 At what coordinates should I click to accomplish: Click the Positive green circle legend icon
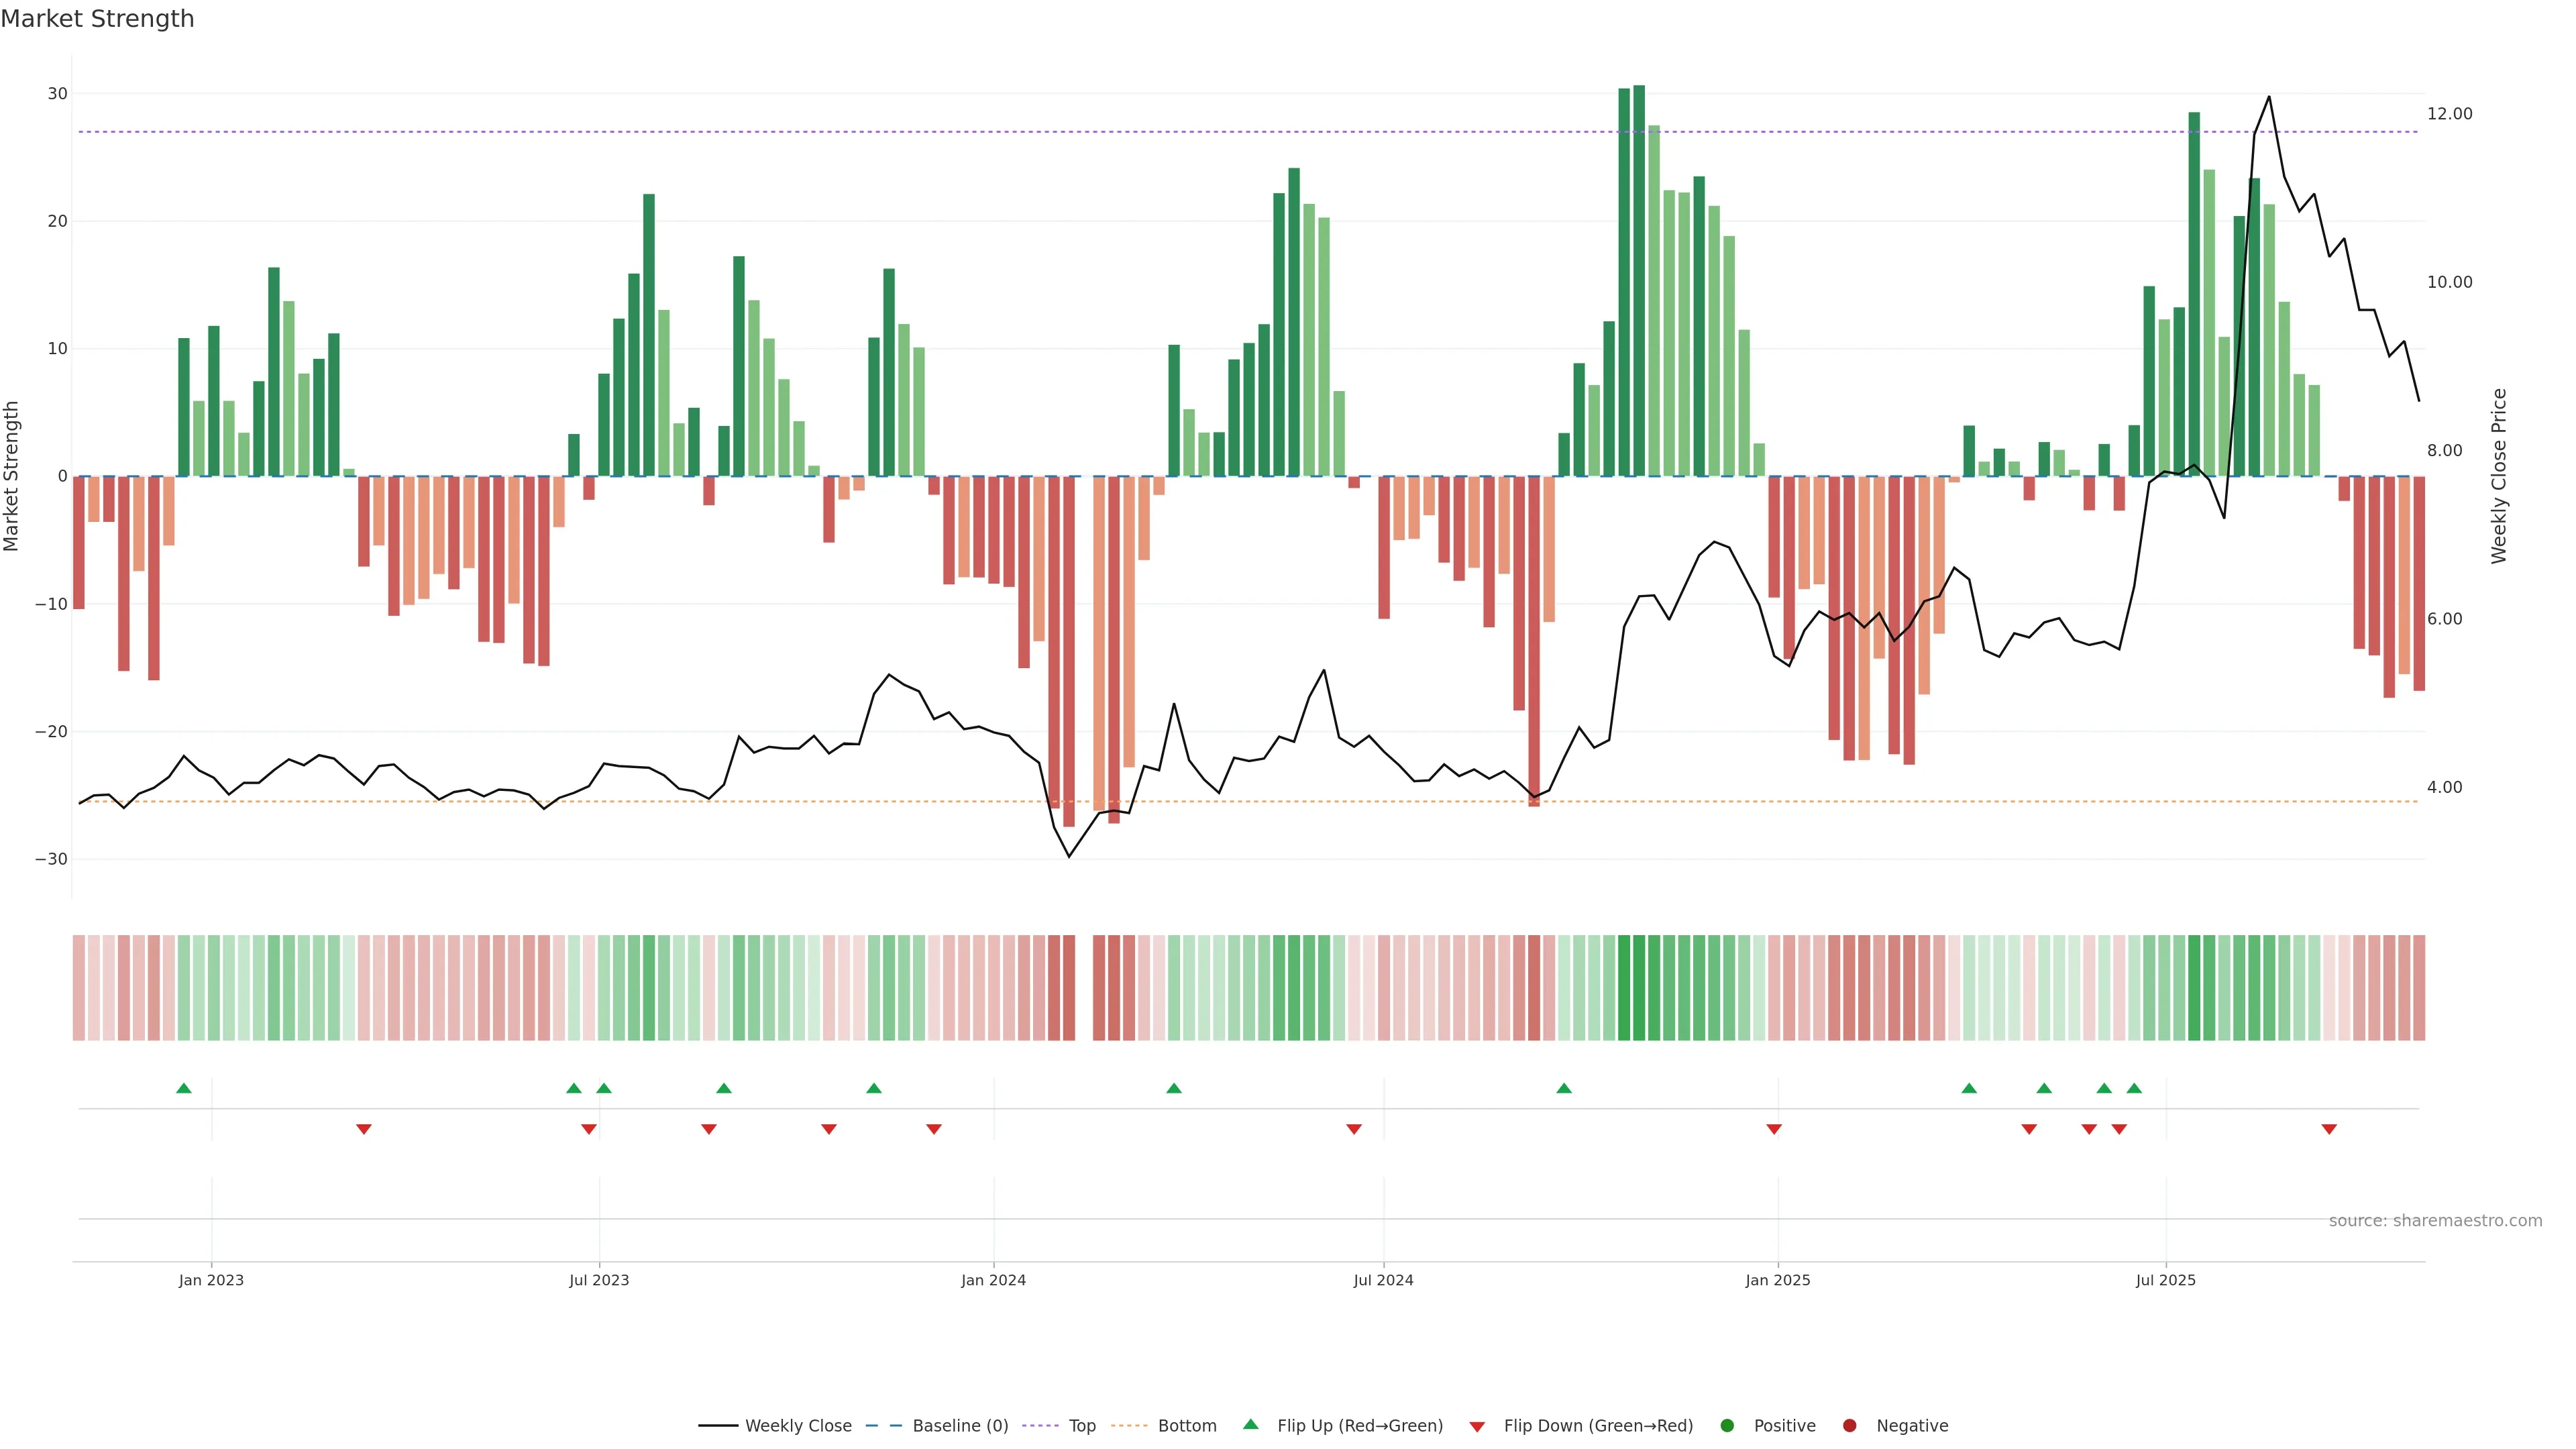coord(1727,1426)
